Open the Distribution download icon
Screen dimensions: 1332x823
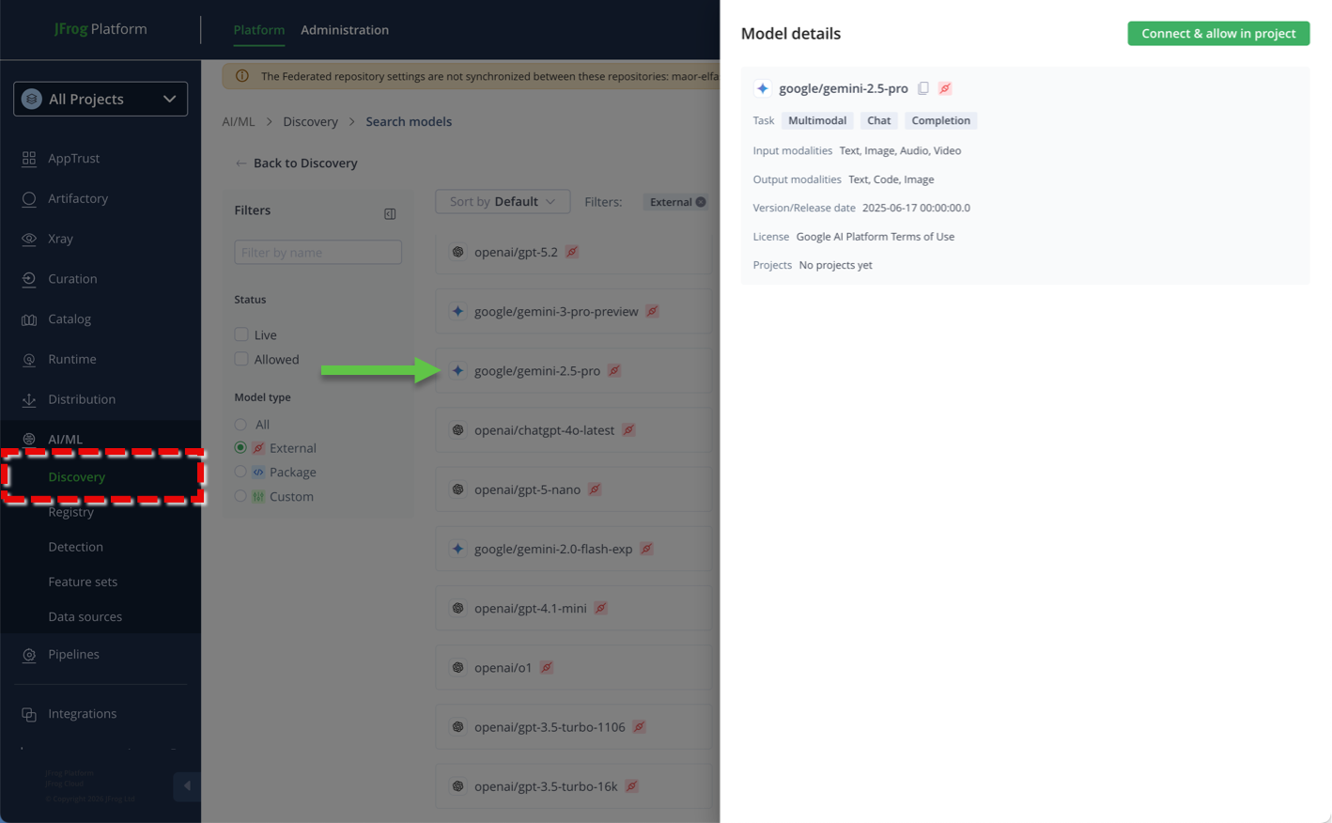pyautogui.click(x=29, y=399)
